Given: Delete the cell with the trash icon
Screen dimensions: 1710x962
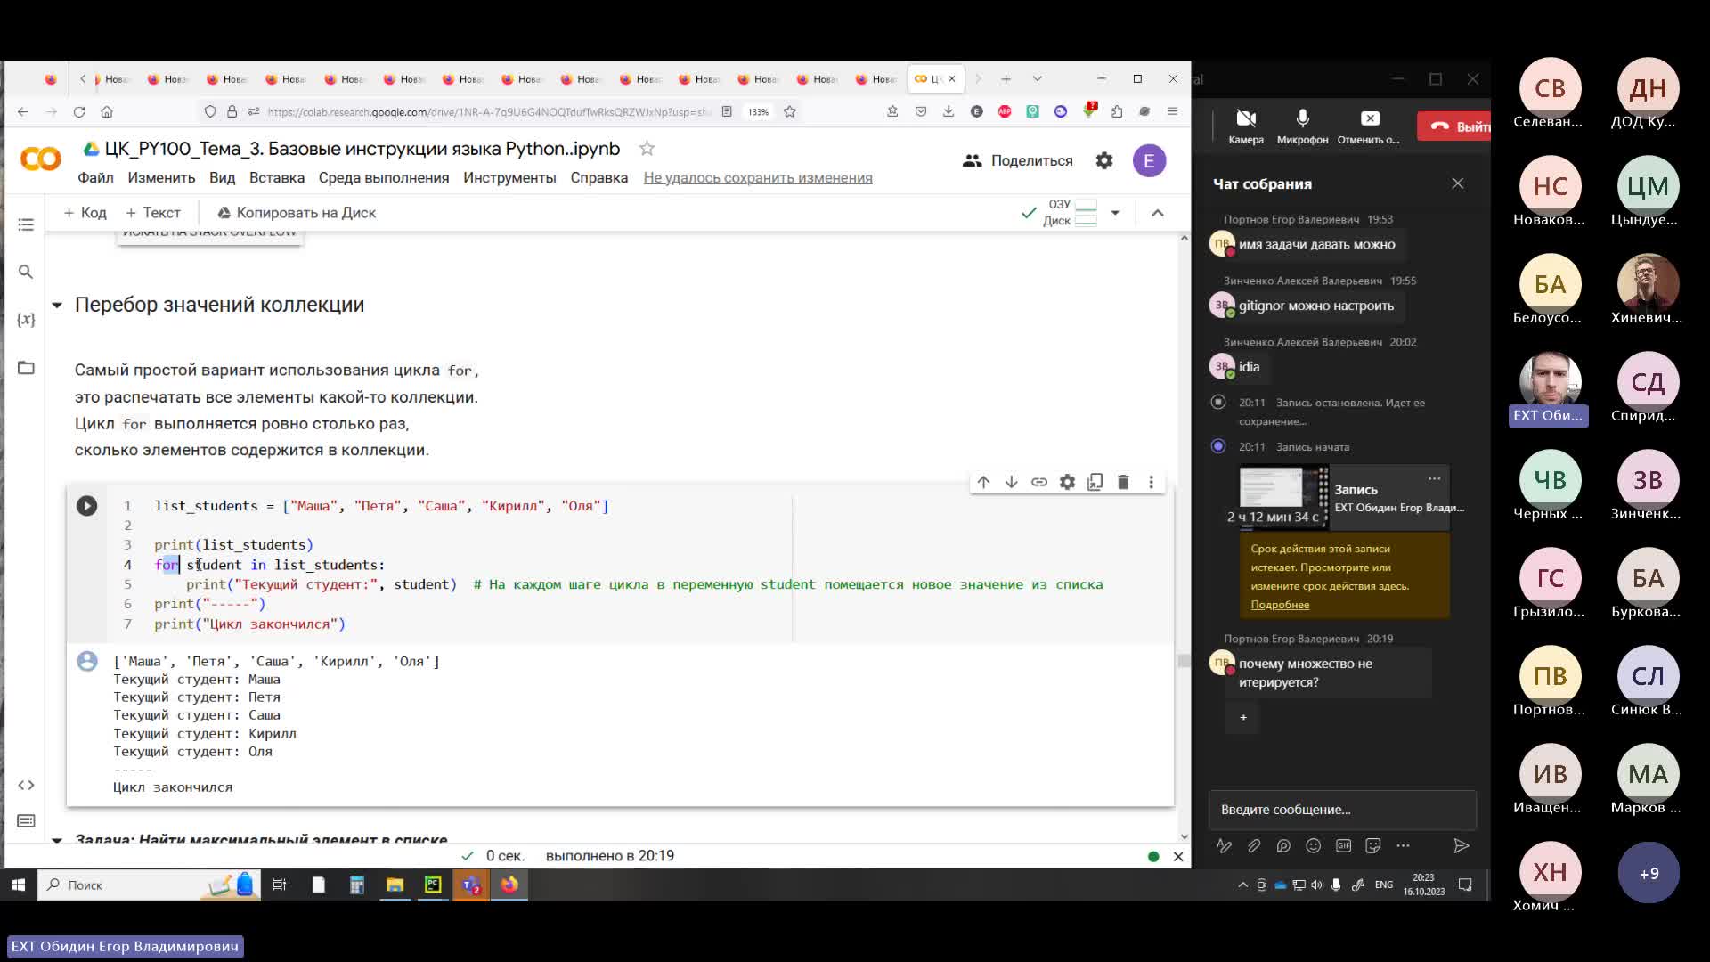Looking at the screenshot, I should 1123,482.
